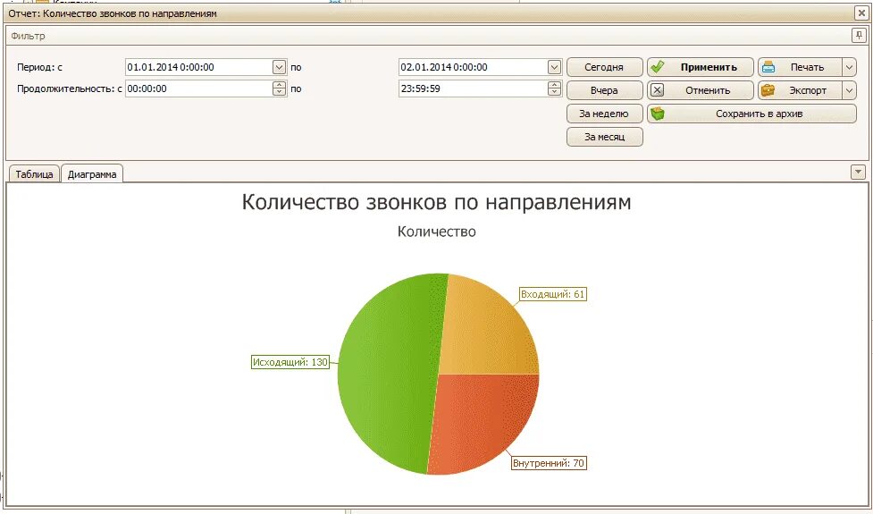Click the Продолжительность: с label
Image resolution: width=873 pixels, height=514 pixels.
(70, 88)
